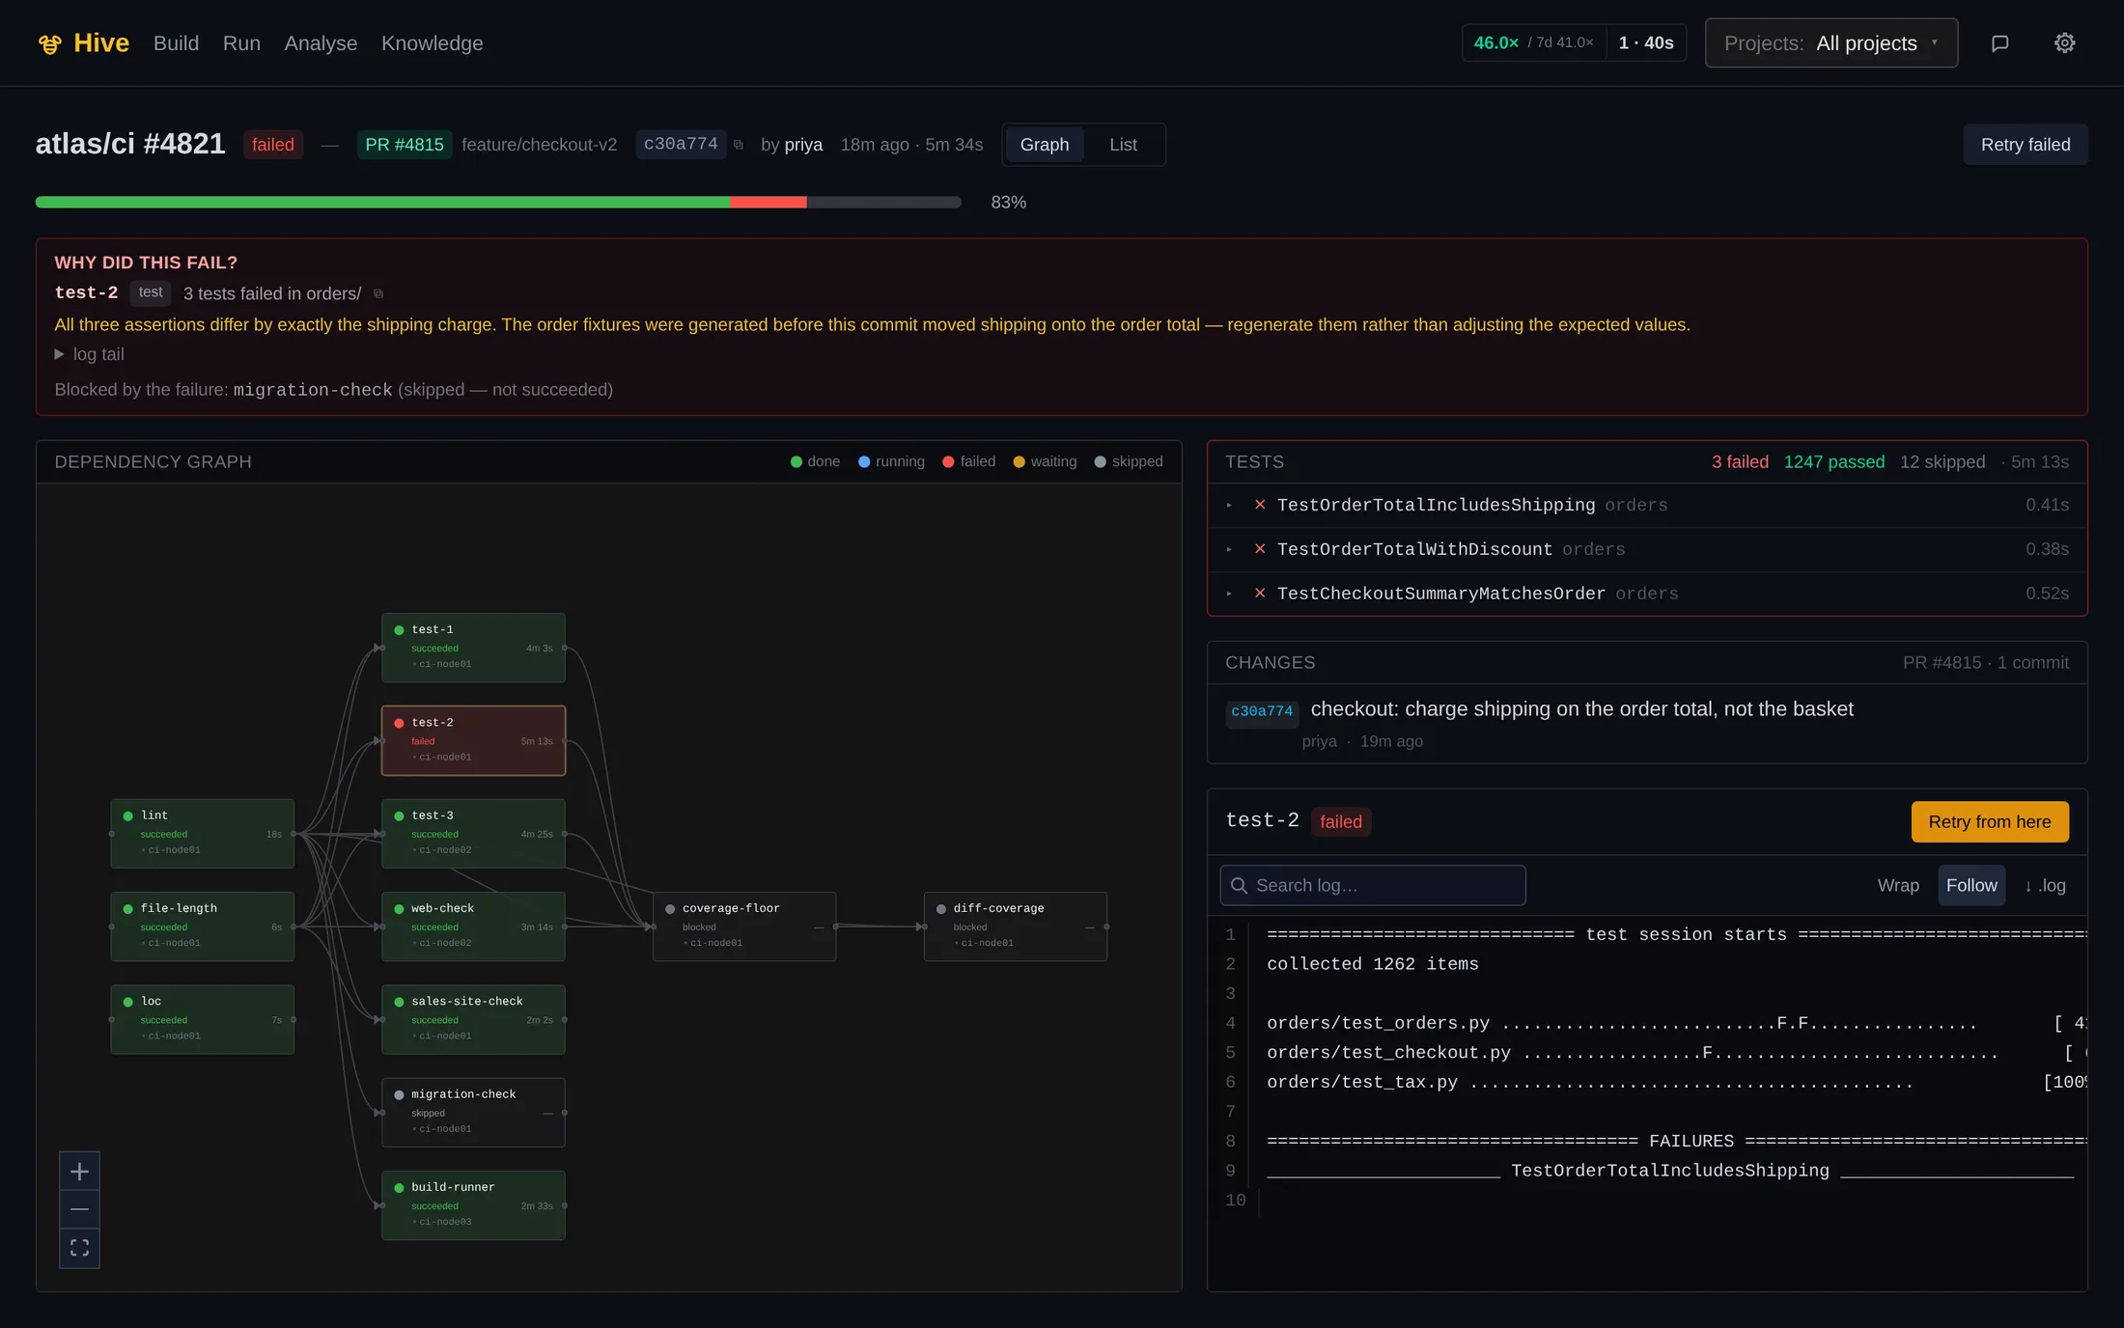Toggle the waiting legend filter
This screenshot has height=1328, width=2124.
tap(1045, 461)
